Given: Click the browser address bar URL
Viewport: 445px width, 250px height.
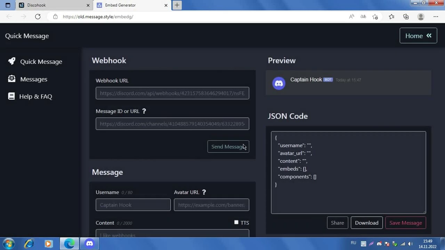Looking at the screenshot, I should coord(98,17).
